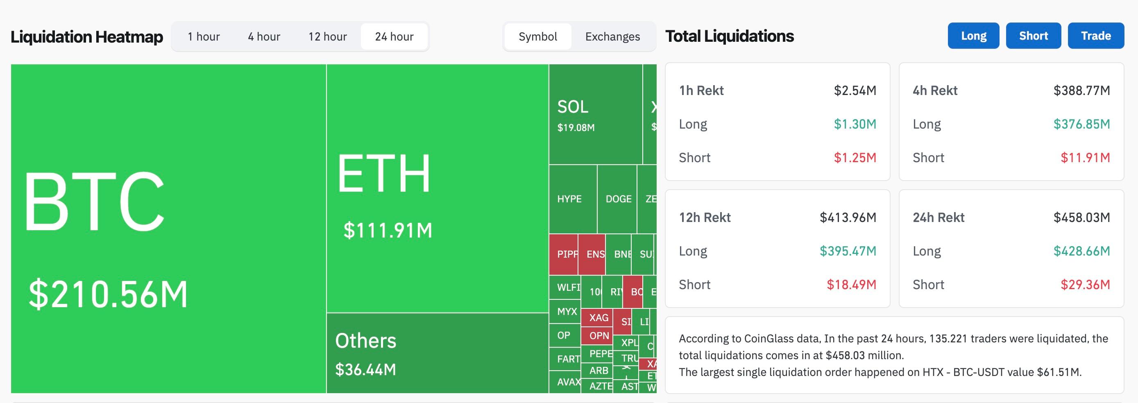Select the Symbol grouping option

pyautogui.click(x=537, y=37)
